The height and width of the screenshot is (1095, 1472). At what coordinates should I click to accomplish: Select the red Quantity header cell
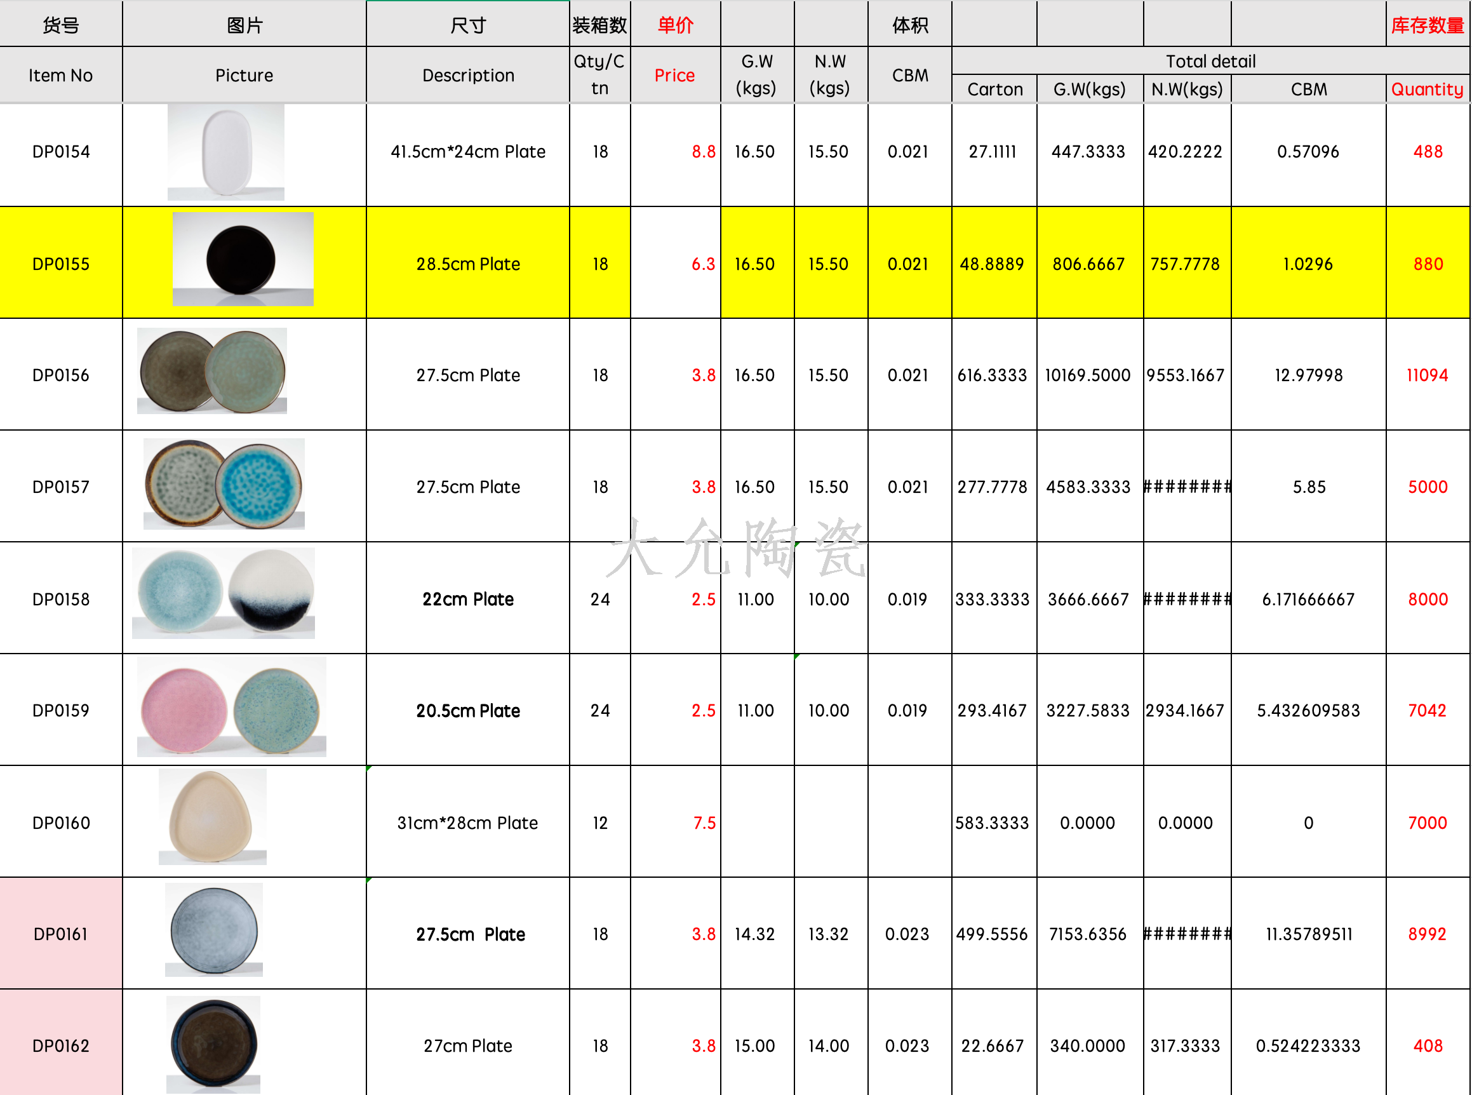pos(1427,90)
